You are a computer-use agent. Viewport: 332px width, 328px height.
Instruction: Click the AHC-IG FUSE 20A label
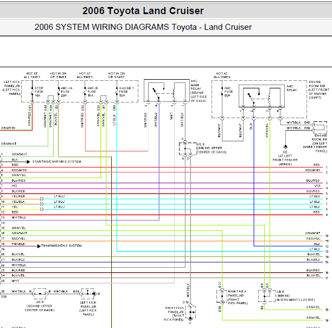67,92
